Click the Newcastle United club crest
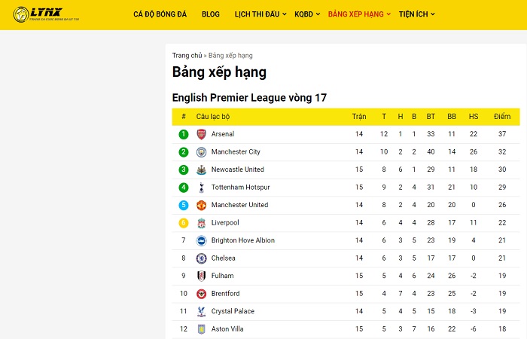The width and height of the screenshot is (527, 339). coord(201,169)
